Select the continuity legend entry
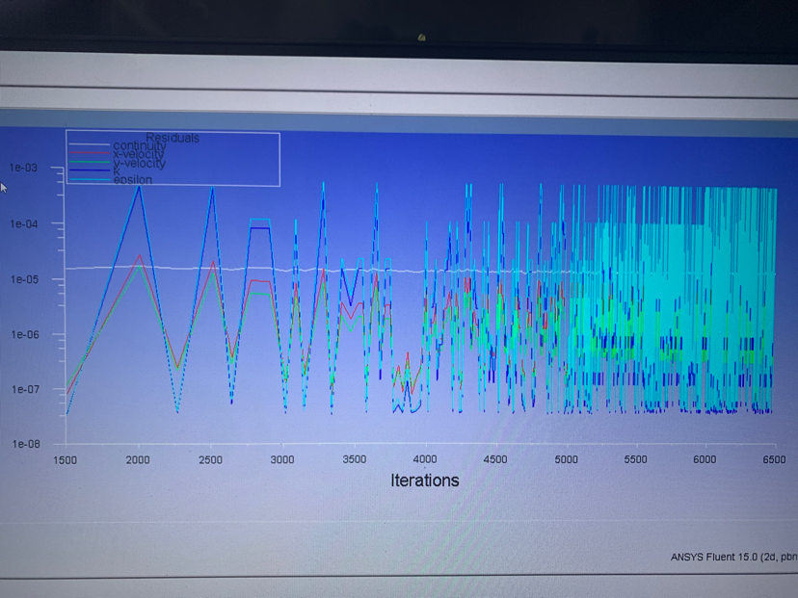 click(x=140, y=146)
